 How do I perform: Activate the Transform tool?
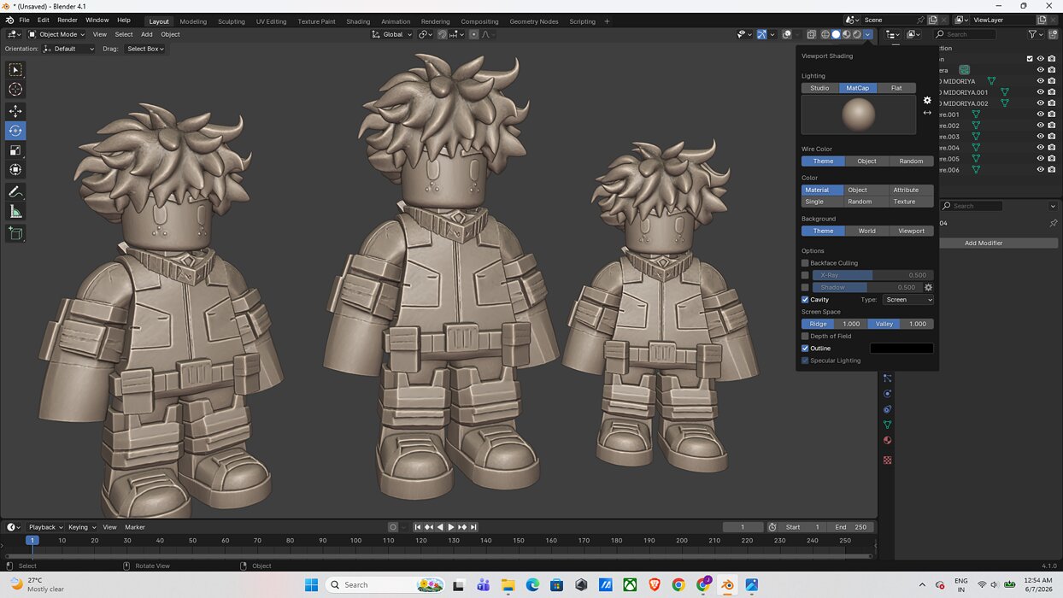coord(15,170)
